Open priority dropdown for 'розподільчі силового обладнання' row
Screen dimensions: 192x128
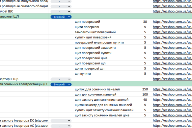pyautogui.click(x=61, y=6)
